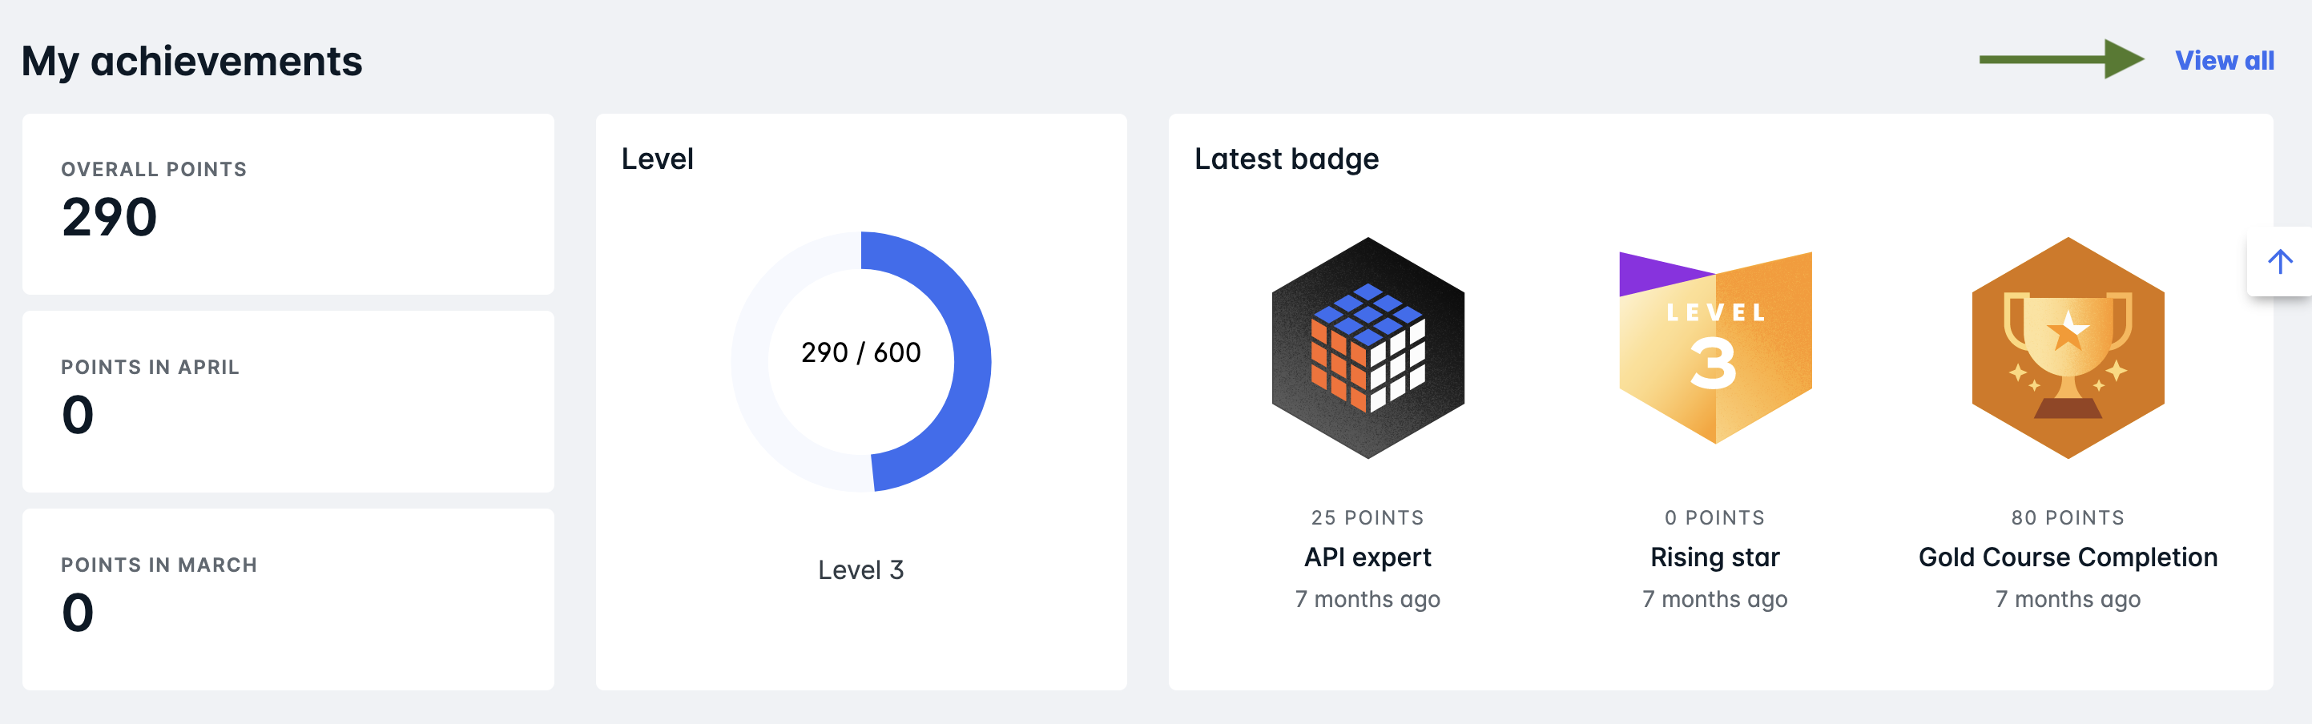The image size is (2312, 724).
Task: Select the Overall Points card
Action: [x=288, y=203]
